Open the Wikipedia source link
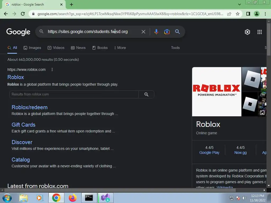 pyautogui.click(x=225, y=187)
